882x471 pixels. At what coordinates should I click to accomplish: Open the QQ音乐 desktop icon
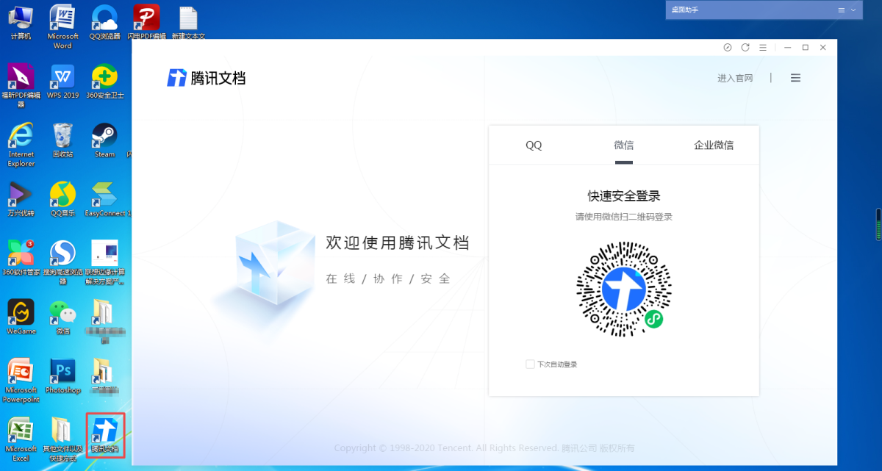(62, 196)
